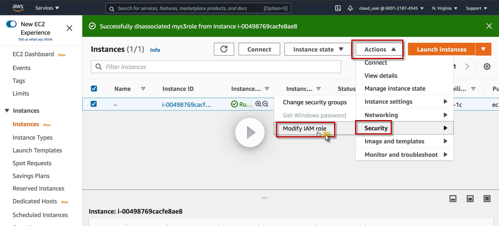Collapse the Actions dropdown
The height and width of the screenshot is (226, 499).
379,49
